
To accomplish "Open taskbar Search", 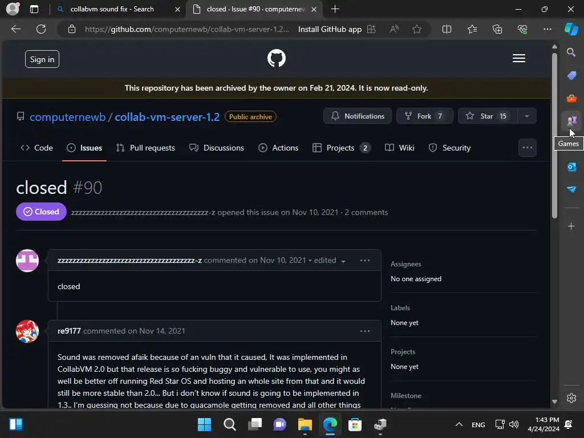I will (x=229, y=424).
